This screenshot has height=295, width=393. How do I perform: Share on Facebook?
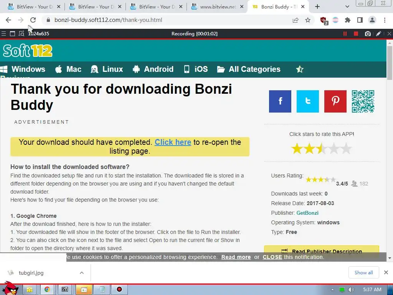280,101
